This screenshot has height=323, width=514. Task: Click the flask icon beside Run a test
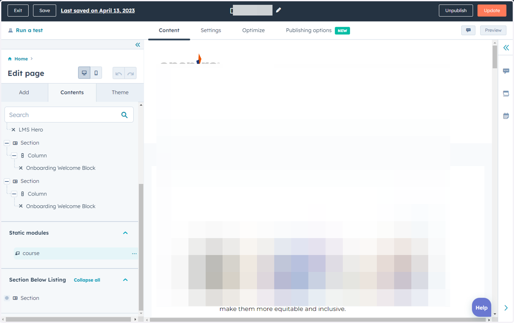pos(10,30)
